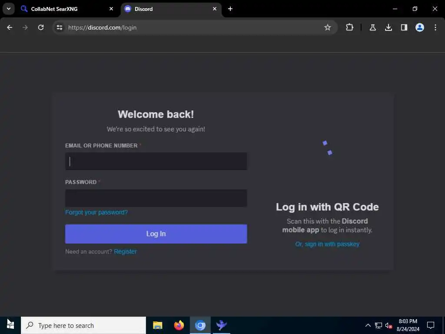The width and height of the screenshot is (445, 334).
Task: Open the Extensions puzzle icon
Action: pyautogui.click(x=350, y=27)
